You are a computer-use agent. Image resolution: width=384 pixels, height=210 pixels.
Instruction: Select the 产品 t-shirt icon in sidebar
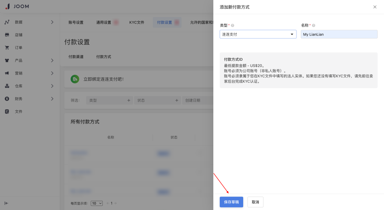click(x=7, y=60)
